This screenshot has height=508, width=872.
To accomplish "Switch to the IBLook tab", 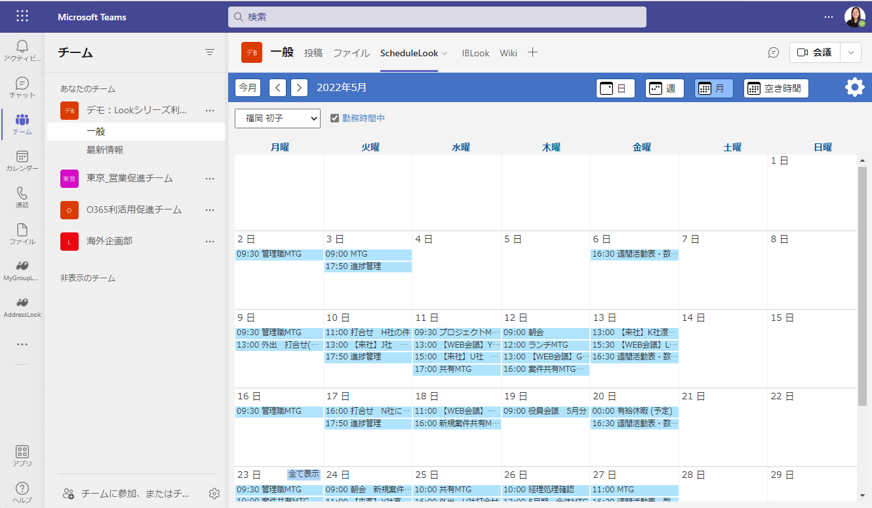I will click(475, 53).
